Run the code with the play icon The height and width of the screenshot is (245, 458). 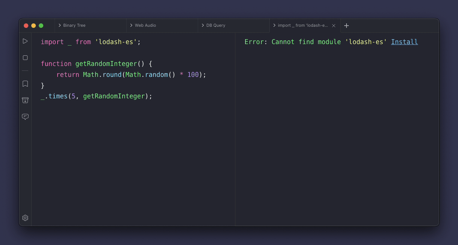point(25,41)
